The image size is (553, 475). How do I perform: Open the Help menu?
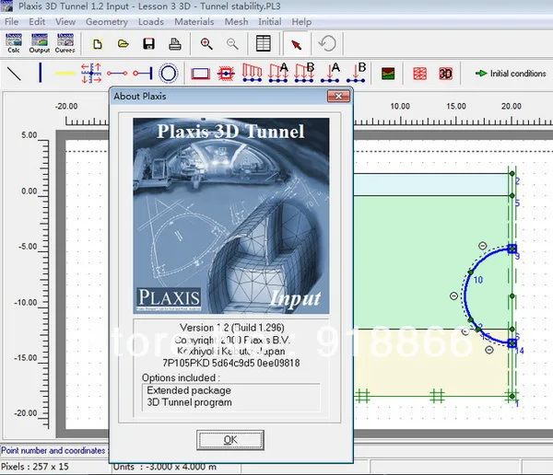(x=301, y=22)
